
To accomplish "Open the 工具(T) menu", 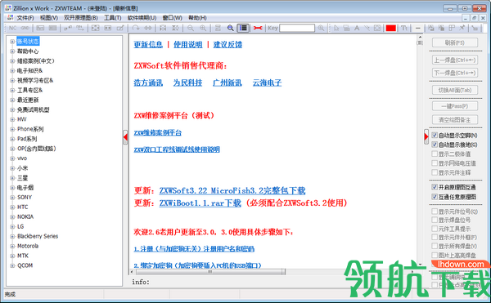I will pos(113,18).
